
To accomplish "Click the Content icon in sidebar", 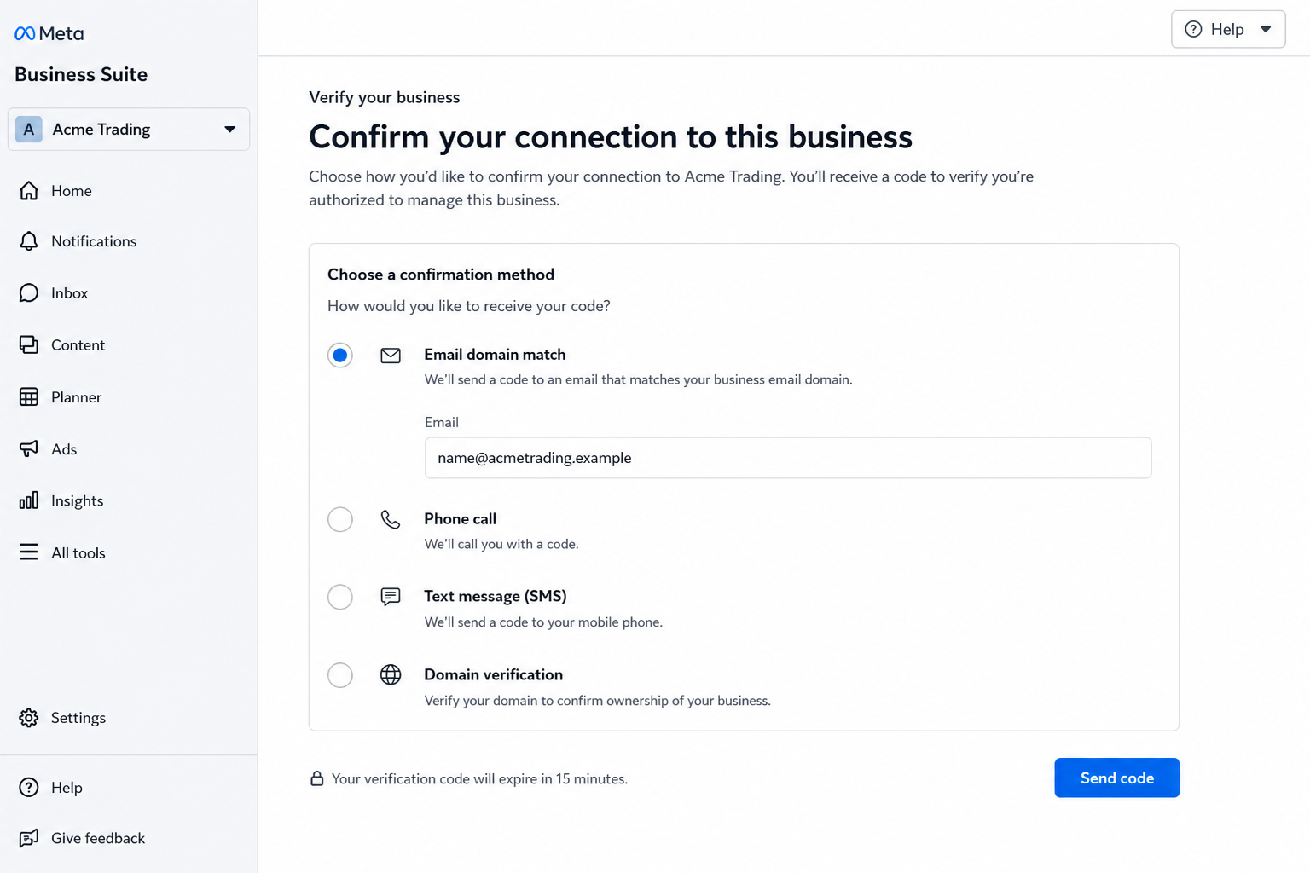I will pos(29,345).
